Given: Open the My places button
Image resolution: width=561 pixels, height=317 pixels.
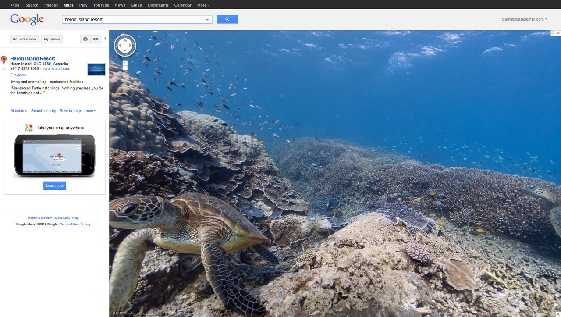Looking at the screenshot, I should point(52,39).
